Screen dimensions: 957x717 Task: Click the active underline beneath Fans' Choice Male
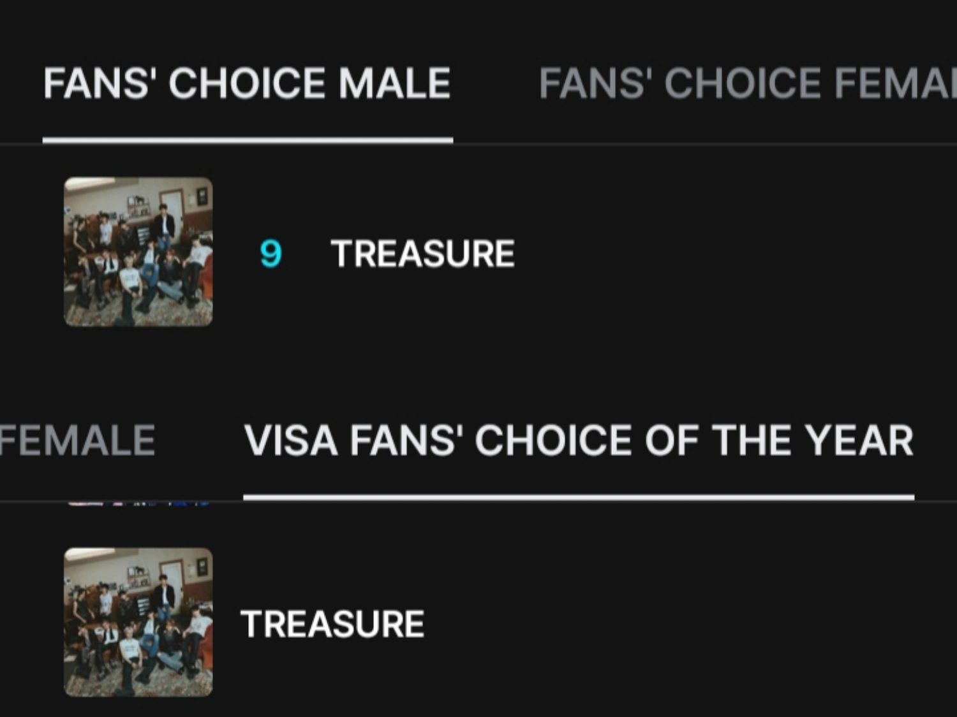tap(248, 140)
